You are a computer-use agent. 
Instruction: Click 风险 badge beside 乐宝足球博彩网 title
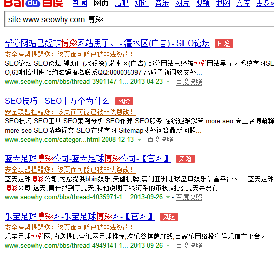169,217
